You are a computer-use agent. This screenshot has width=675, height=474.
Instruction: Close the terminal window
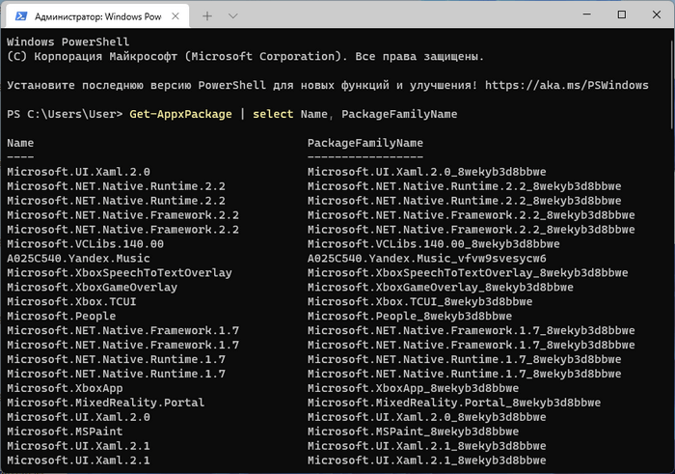click(x=657, y=14)
